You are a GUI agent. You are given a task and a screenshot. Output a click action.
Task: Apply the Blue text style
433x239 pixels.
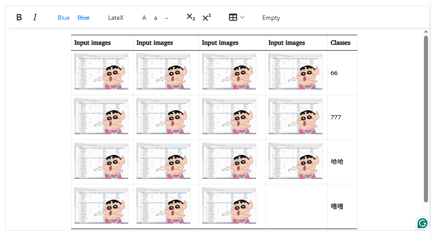(63, 18)
